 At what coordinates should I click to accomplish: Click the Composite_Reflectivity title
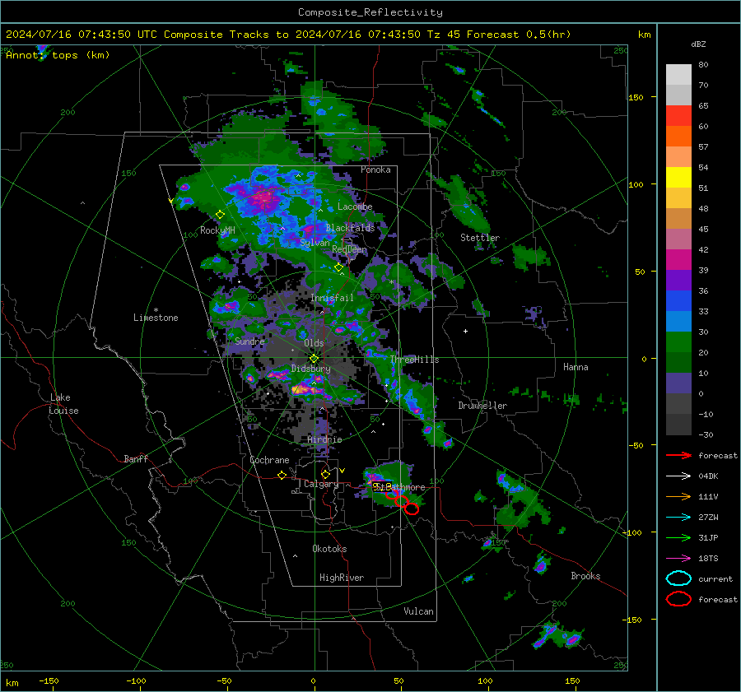tap(370, 12)
